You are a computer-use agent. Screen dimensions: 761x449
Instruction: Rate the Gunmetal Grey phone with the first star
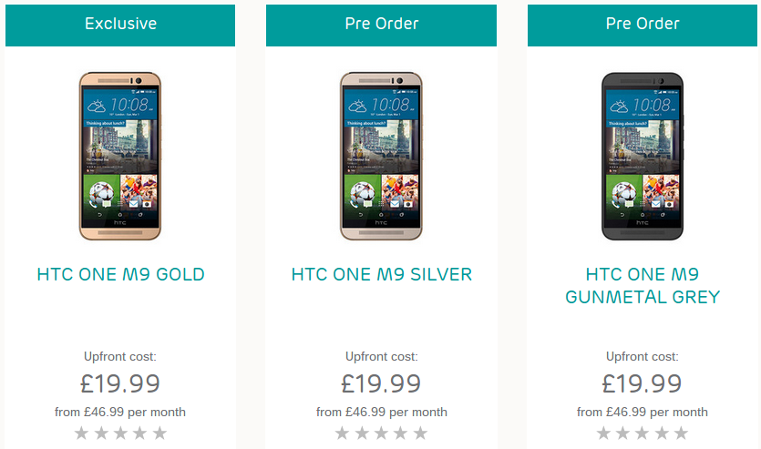point(603,433)
